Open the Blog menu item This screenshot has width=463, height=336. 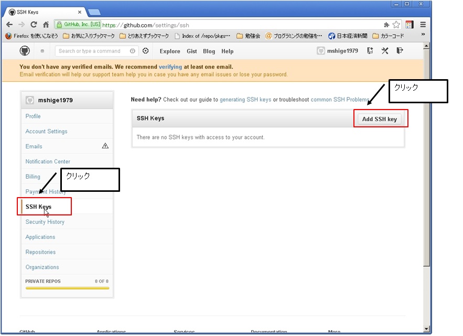point(209,51)
